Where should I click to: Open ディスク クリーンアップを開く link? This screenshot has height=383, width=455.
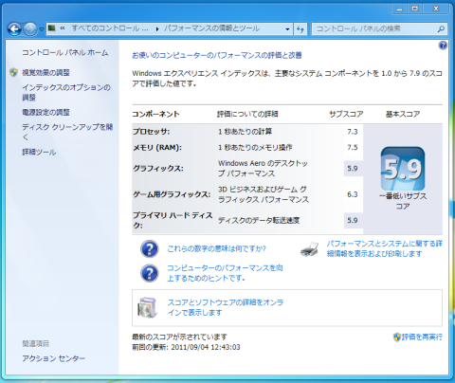[67, 132]
